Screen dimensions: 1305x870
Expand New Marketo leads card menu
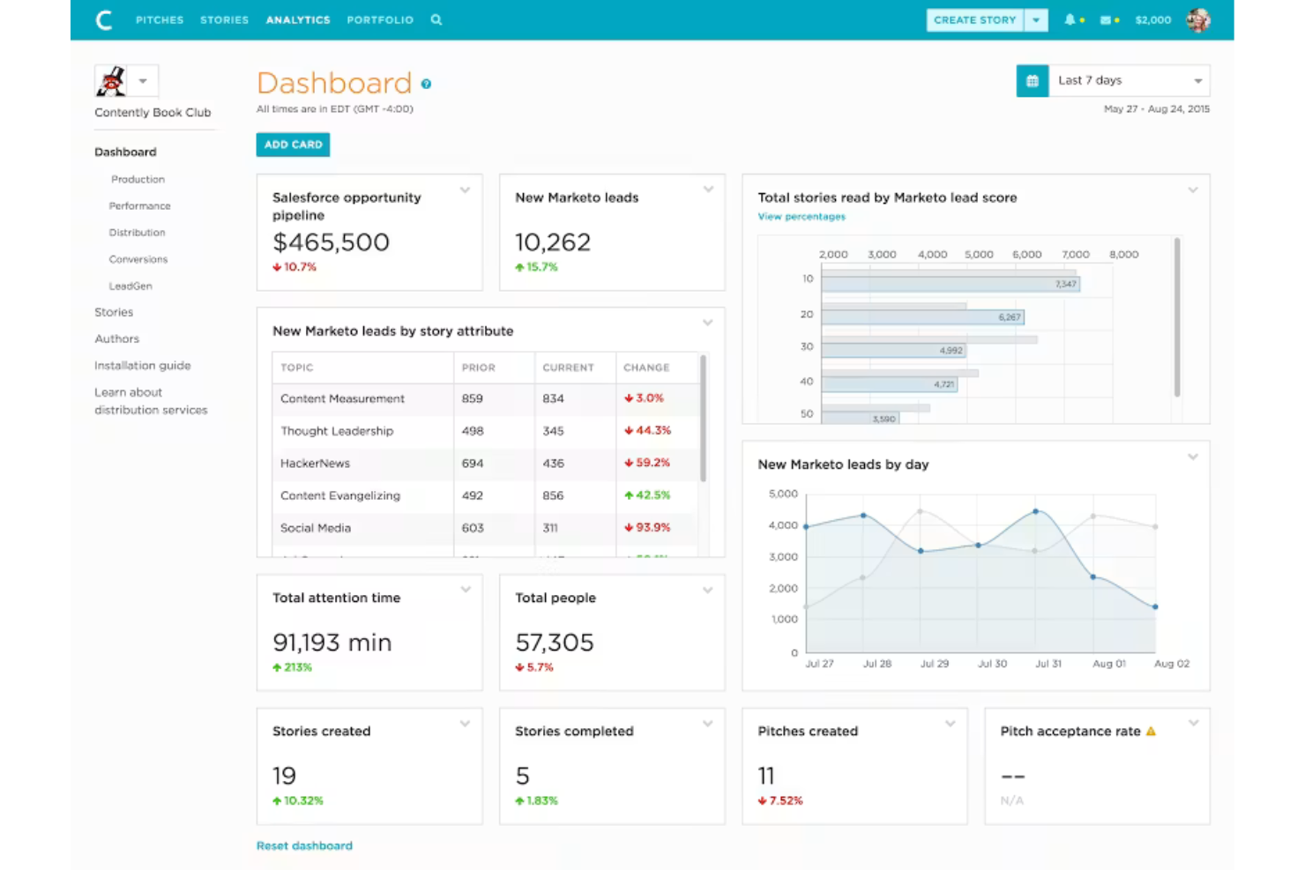point(708,190)
